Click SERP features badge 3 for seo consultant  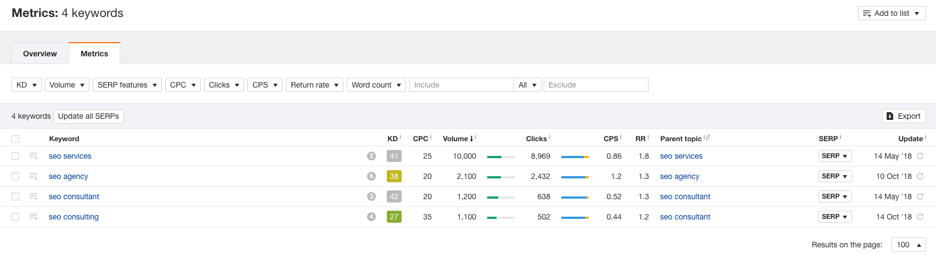pos(371,196)
